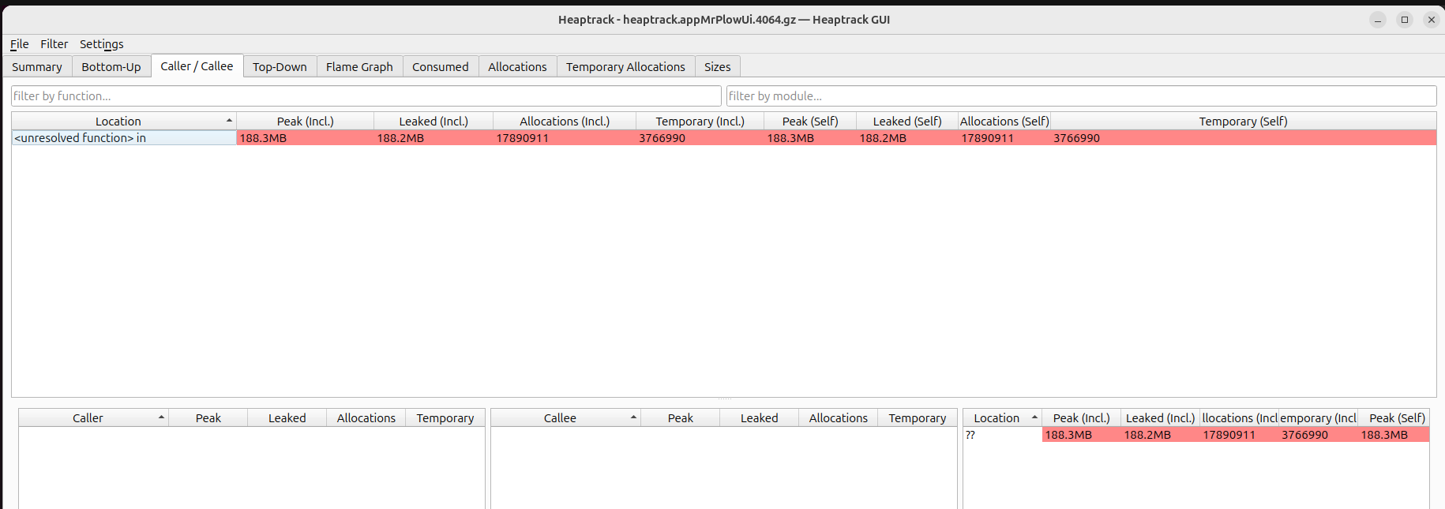Maximize the Heaptrack window
Viewport: 1445px width, 509px height.
coord(1405,20)
